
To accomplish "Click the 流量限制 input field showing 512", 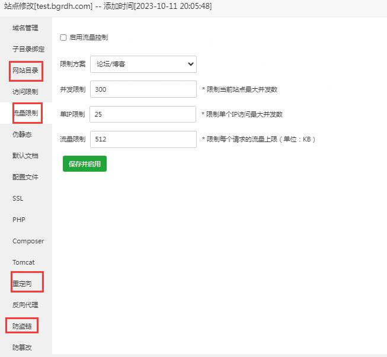I will coord(143,139).
